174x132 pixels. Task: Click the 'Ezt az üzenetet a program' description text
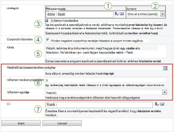[103, 61]
